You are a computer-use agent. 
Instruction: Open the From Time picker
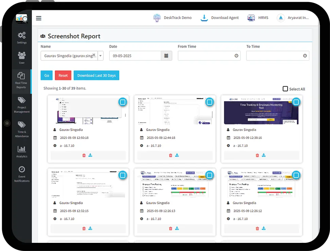tap(237, 55)
